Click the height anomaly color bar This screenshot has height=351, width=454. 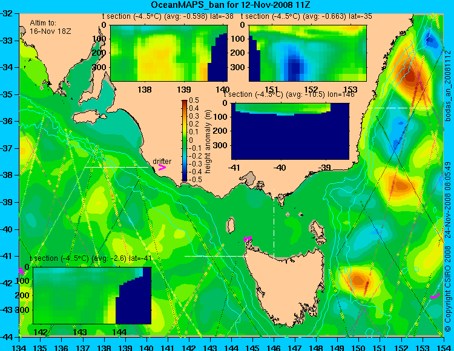tap(185, 140)
